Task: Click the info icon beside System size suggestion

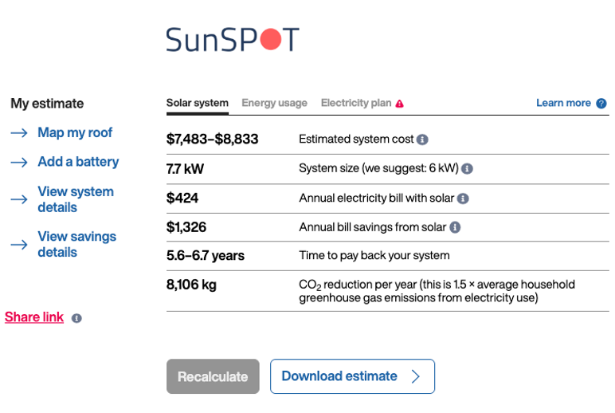Action: click(467, 168)
